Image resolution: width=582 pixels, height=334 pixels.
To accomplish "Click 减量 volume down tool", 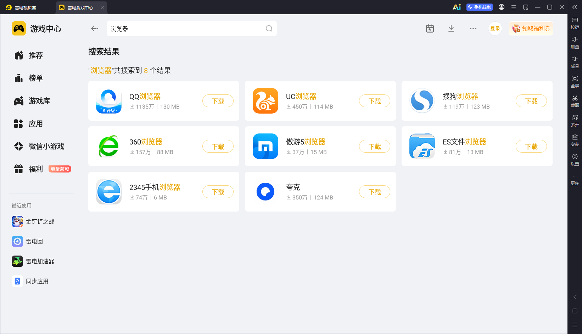I will 575,62.
